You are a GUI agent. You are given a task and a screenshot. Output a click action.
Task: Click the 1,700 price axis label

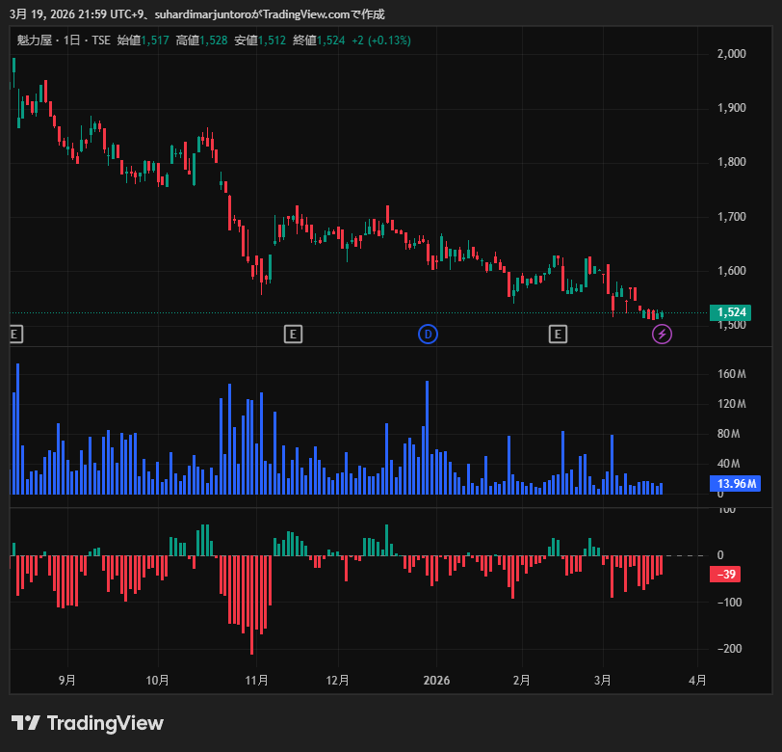tap(732, 217)
